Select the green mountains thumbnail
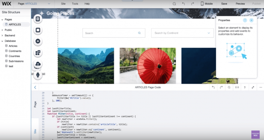This screenshot has width=264, height=140. pyautogui.click(x=86, y=65)
